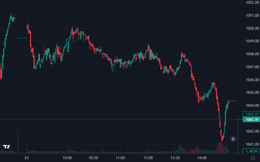Select the 1041.00 price axis label
Screen dimensions: 260x162
coord(252,144)
